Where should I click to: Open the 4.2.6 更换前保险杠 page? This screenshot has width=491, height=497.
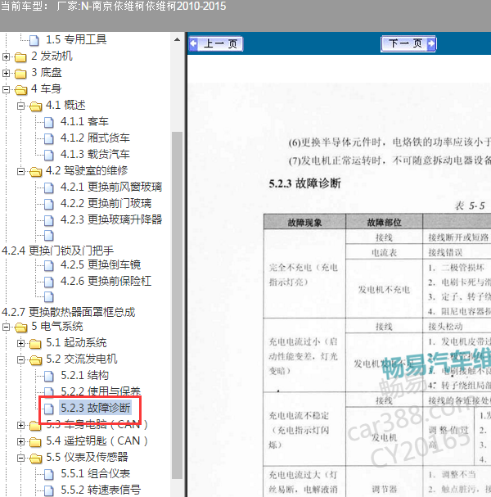(x=106, y=282)
